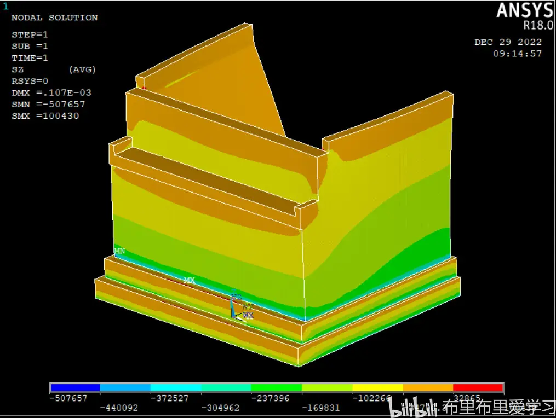Select the light blue legend band

pos(125,387)
